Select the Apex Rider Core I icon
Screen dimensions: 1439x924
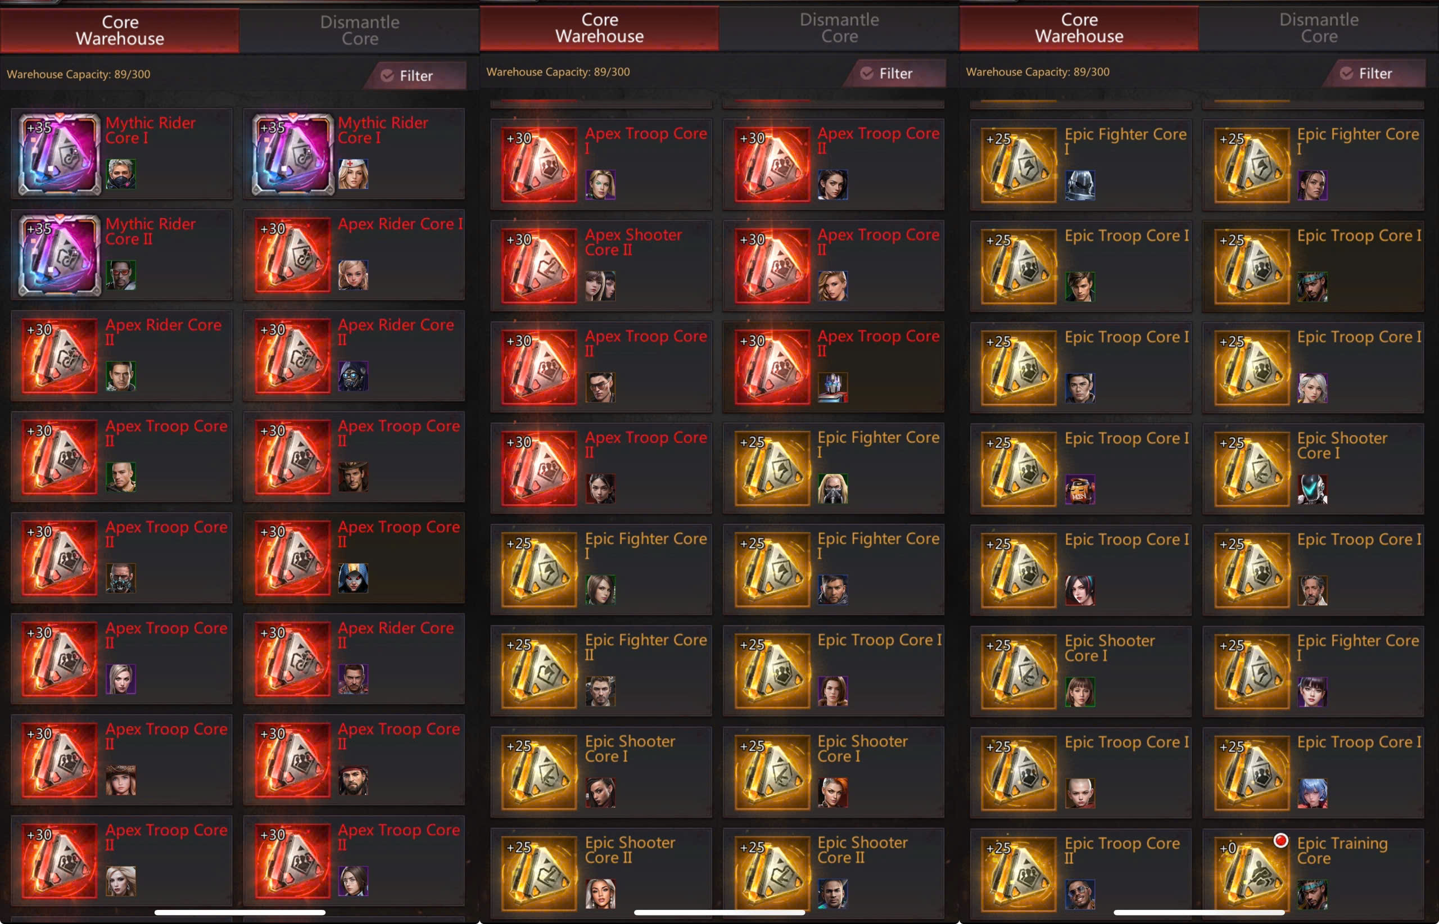(292, 255)
